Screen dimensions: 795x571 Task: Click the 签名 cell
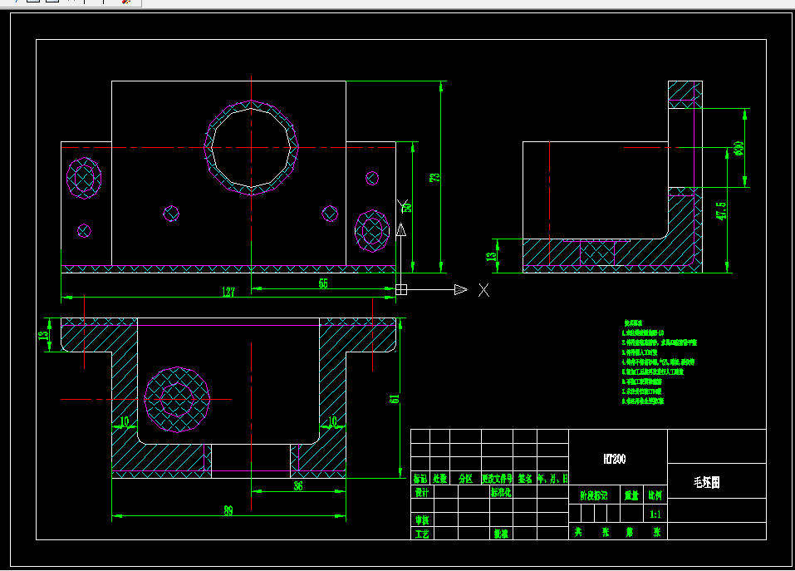525,478
